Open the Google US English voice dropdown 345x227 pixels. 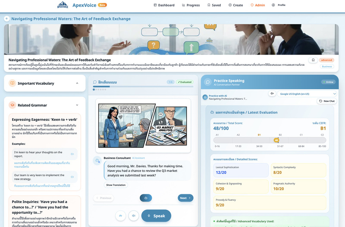(x=307, y=93)
